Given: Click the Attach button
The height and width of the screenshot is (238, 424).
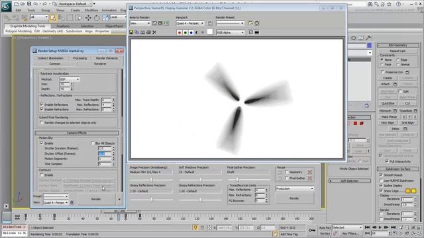Looking at the screenshot, I should (386, 84).
